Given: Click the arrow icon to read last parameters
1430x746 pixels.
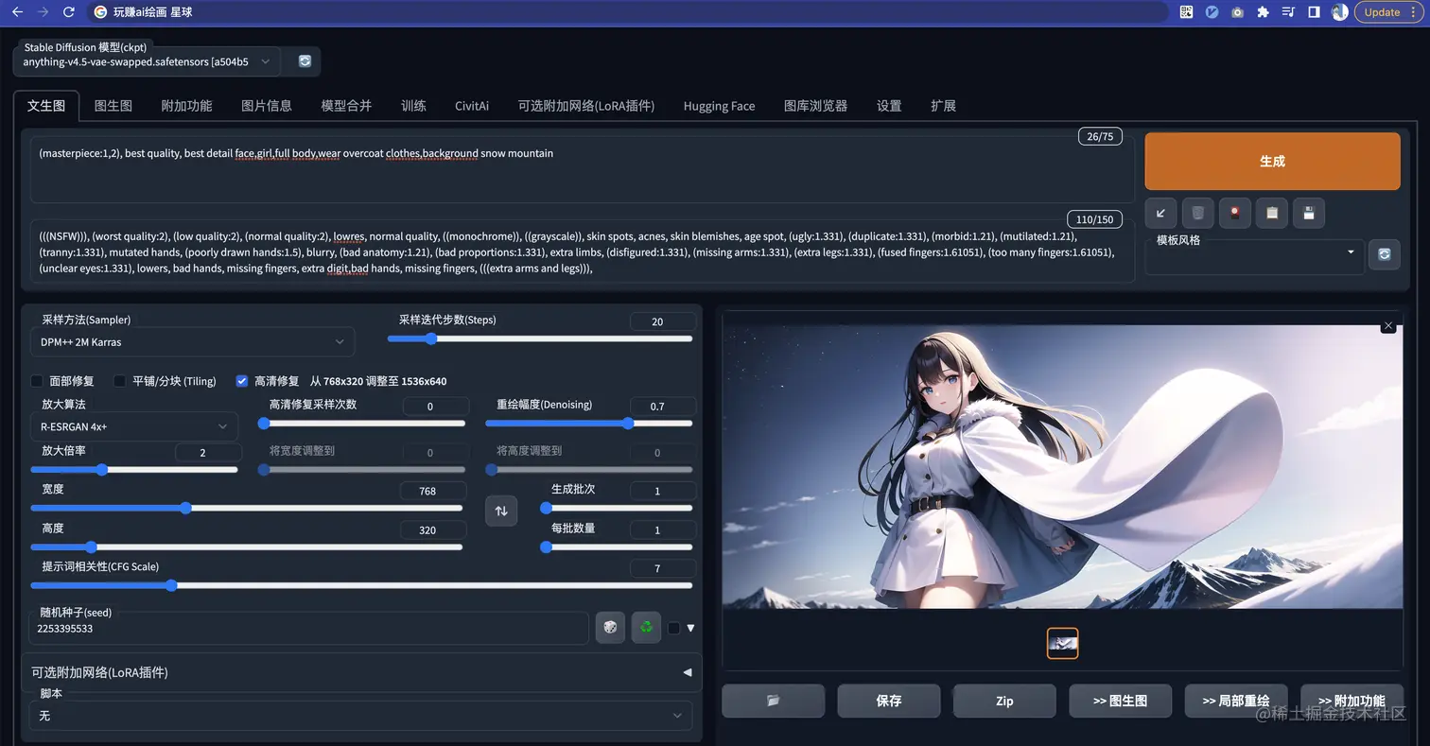Looking at the screenshot, I should [1160, 213].
